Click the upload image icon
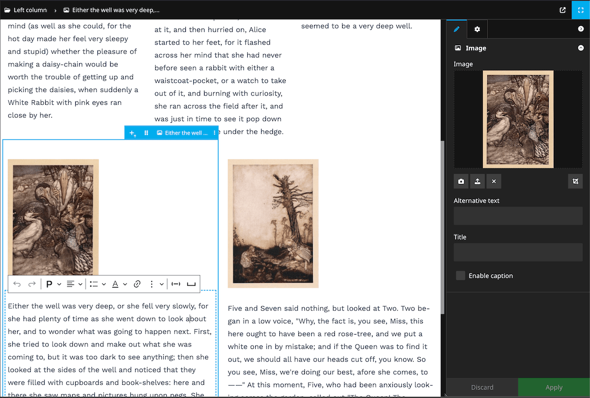This screenshot has height=398, width=590. (477, 181)
